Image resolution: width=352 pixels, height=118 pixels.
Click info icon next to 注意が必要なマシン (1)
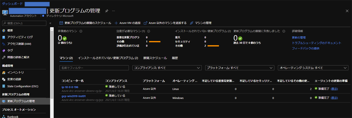coord(149,31)
